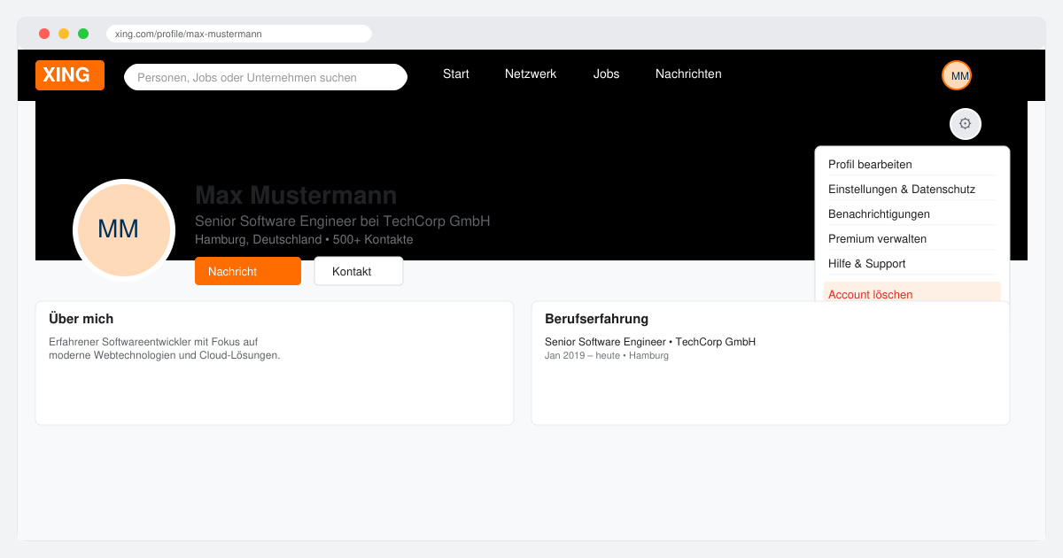
Task: Click the red close window button
Action: 44,34
